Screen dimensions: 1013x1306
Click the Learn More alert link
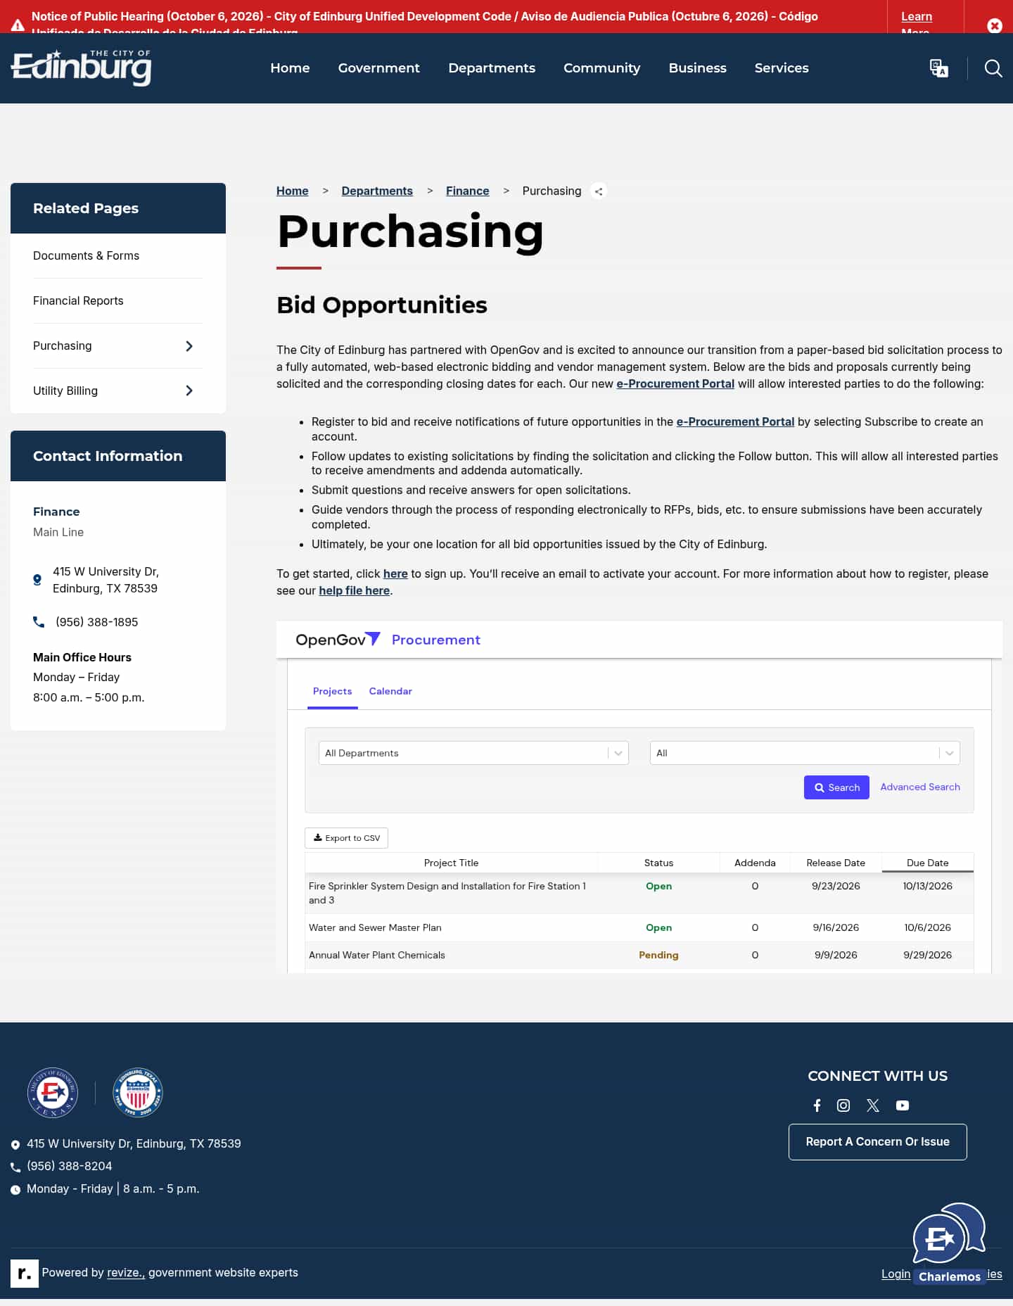[x=916, y=21]
